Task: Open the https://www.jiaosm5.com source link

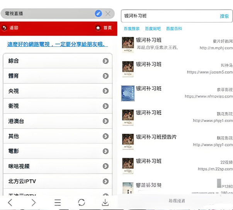Action: click(x=210, y=72)
